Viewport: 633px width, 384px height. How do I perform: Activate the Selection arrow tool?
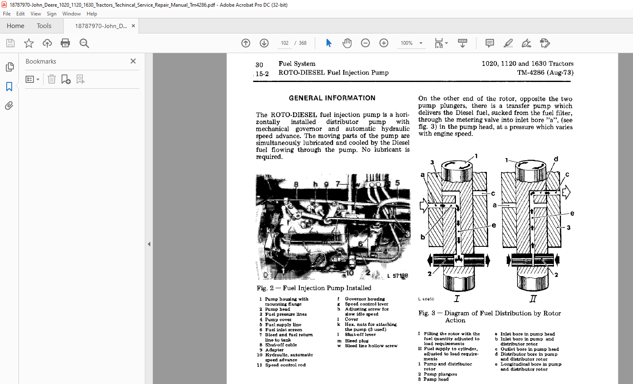tap(329, 43)
